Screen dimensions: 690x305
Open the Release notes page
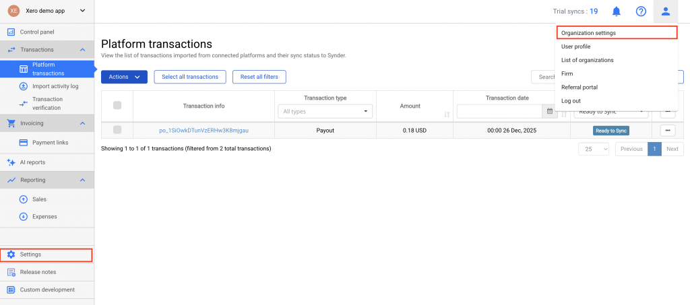pos(38,272)
